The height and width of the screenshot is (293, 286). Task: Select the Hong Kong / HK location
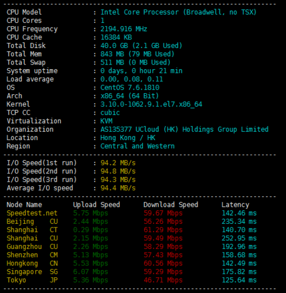(x=128, y=138)
